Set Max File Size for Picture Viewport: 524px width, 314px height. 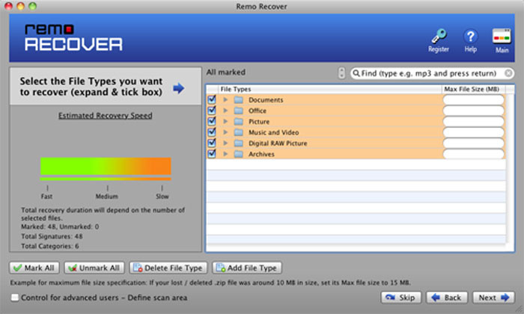[474, 121]
